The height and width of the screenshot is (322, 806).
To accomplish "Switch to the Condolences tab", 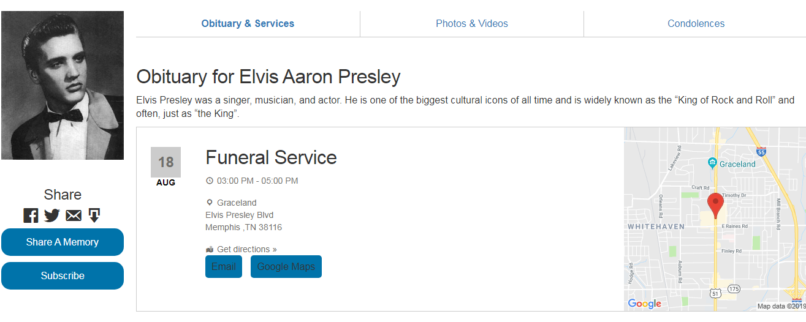I will 696,23.
